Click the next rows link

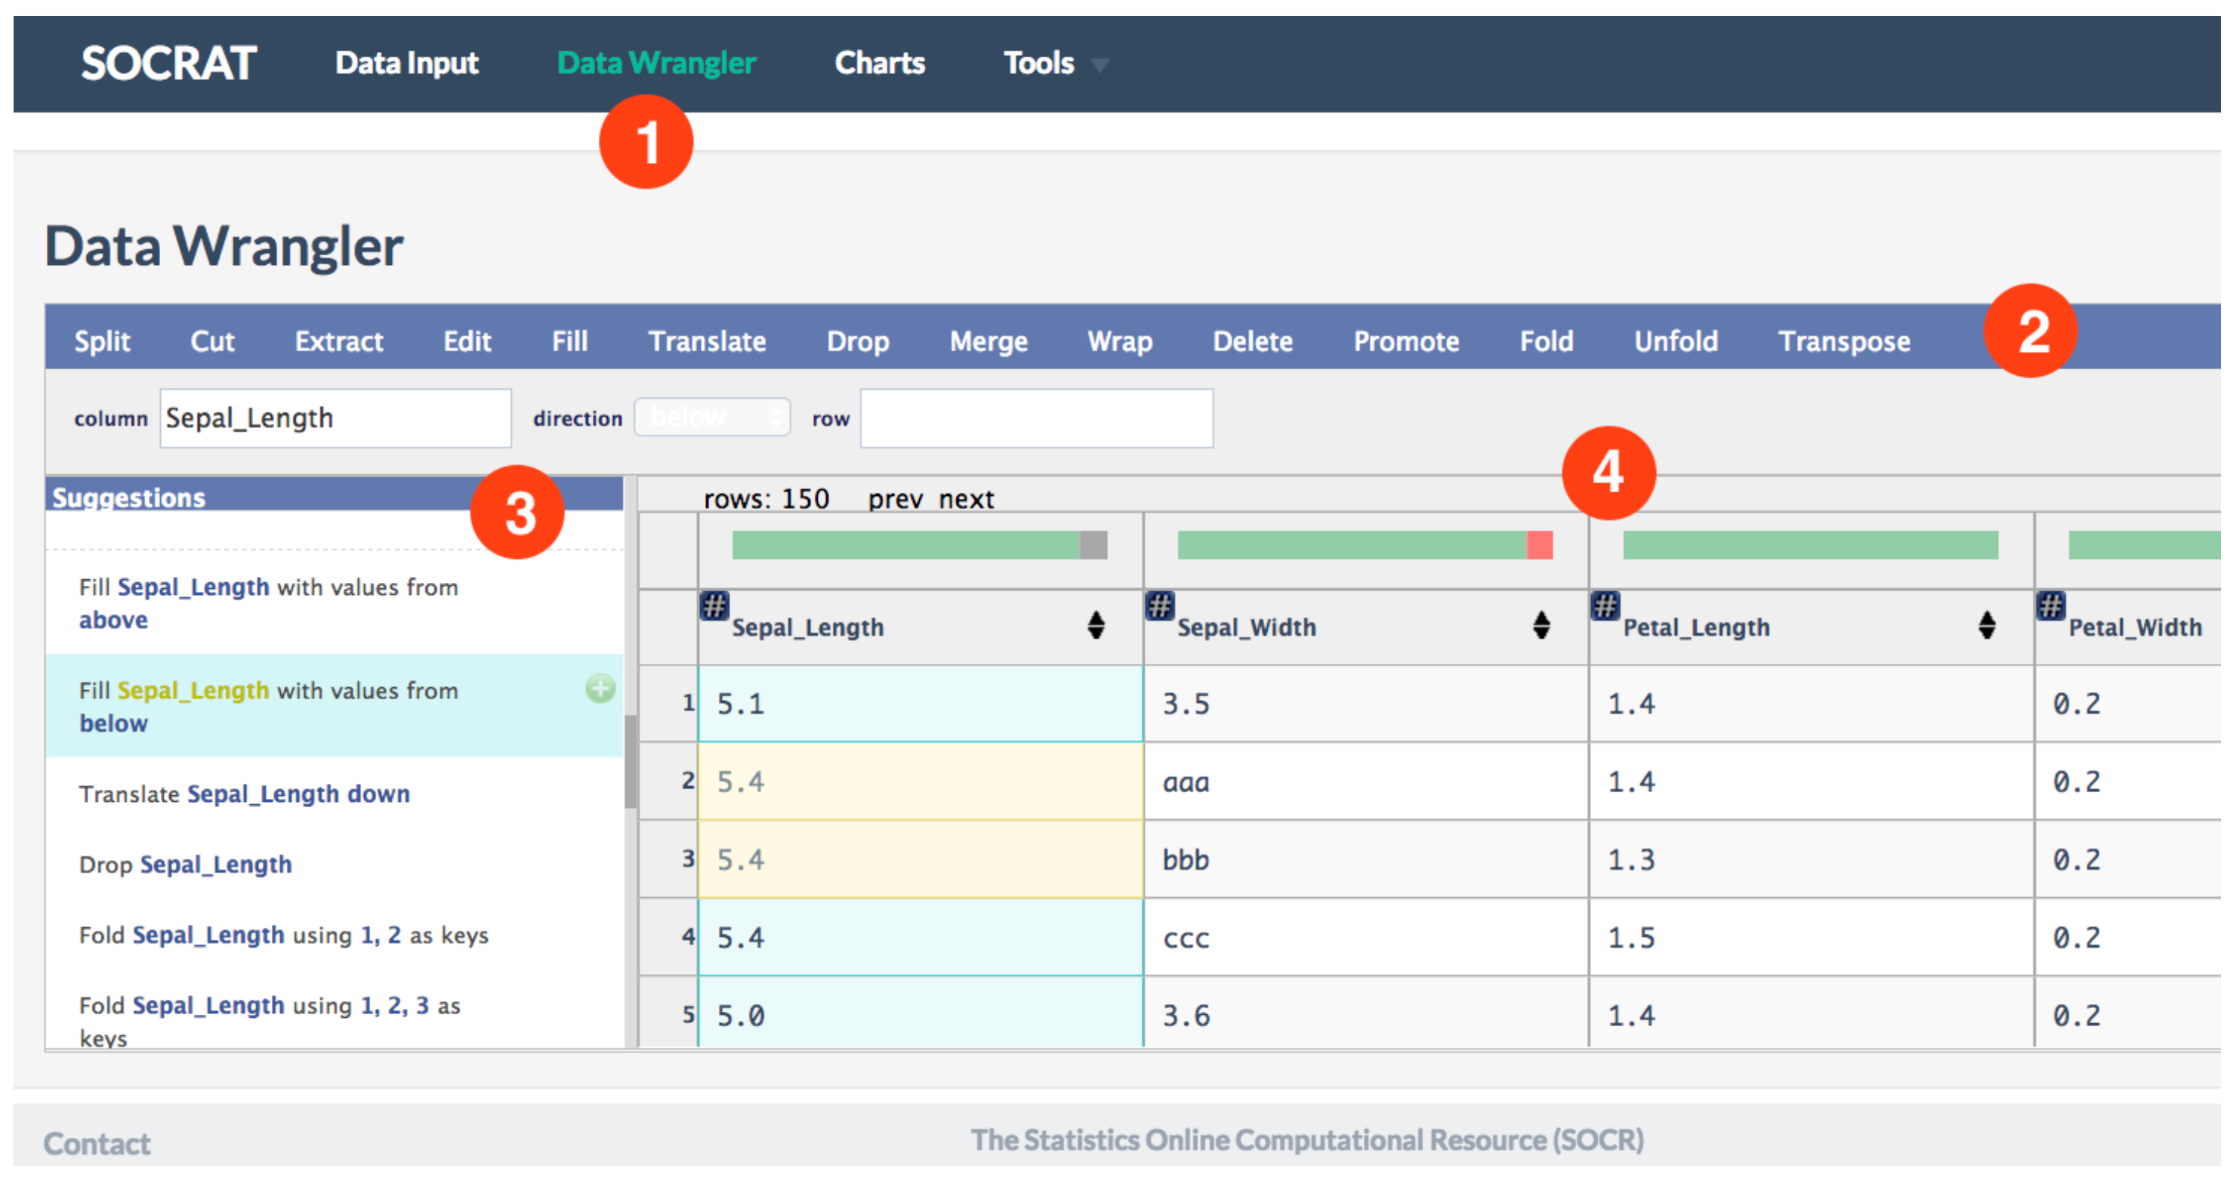[966, 499]
